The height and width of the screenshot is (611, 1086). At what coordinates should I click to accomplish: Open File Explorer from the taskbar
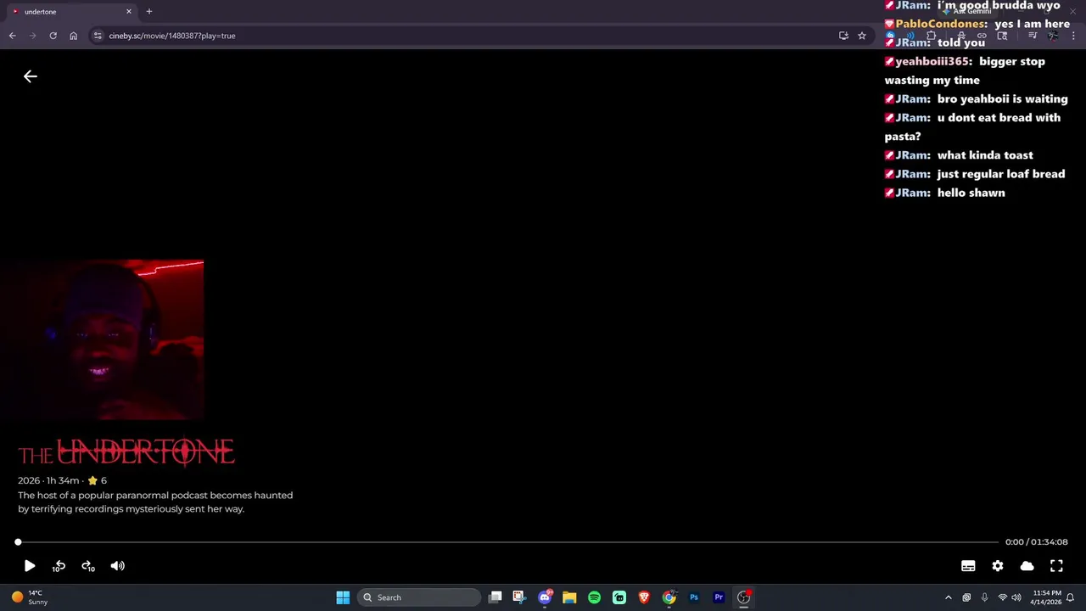(569, 597)
